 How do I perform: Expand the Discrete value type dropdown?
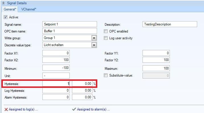click(94, 45)
